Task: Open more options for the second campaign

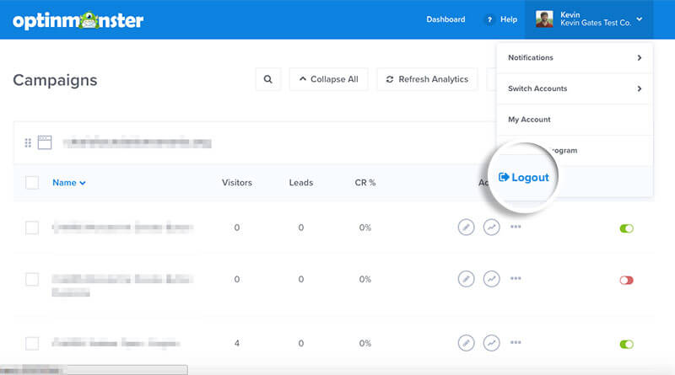Action: tap(516, 279)
